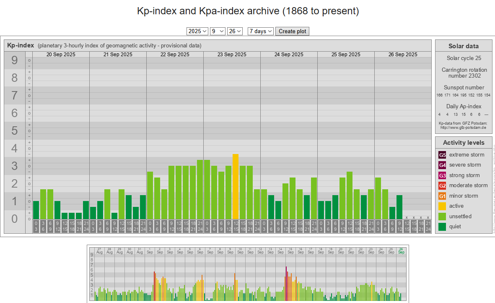Open the day dropdown showing 26
The height and width of the screenshot is (303, 495).
(235, 31)
